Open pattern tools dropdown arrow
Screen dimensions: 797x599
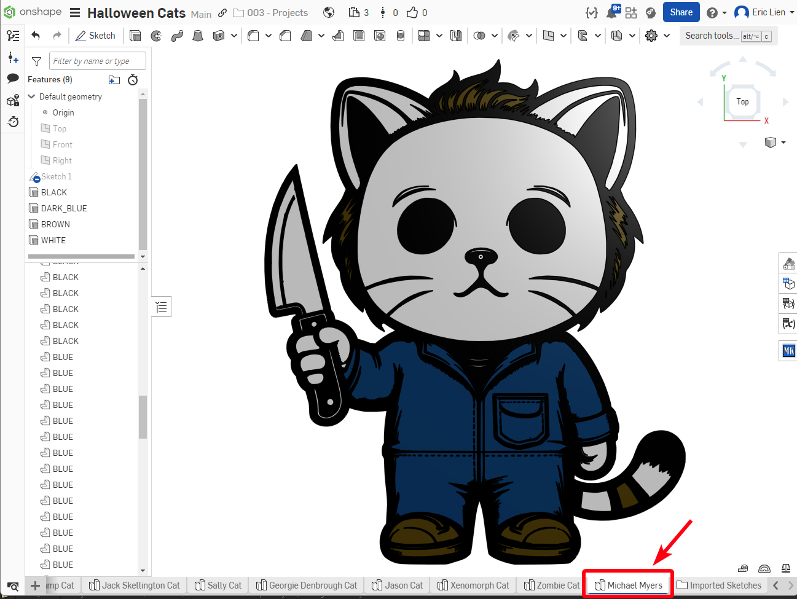click(439, 36)
